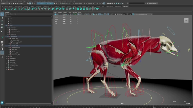Select mummy_GEO in the Outliner
Viewport: 193px width, 108px height.
(16, 40)
